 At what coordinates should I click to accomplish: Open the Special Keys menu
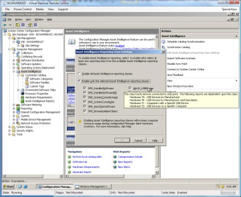click(229, 9)
